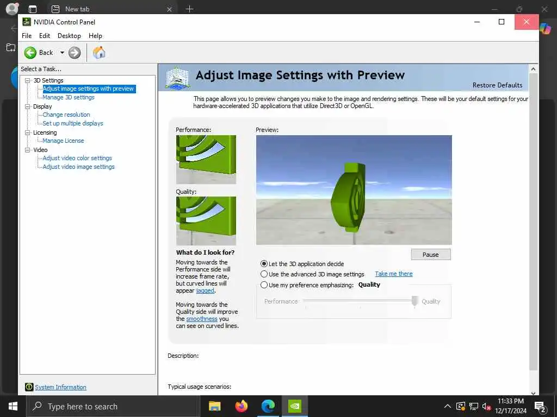Open the System Information link
This screenshot has height=417, width=557.
click(x=61, y=387)
